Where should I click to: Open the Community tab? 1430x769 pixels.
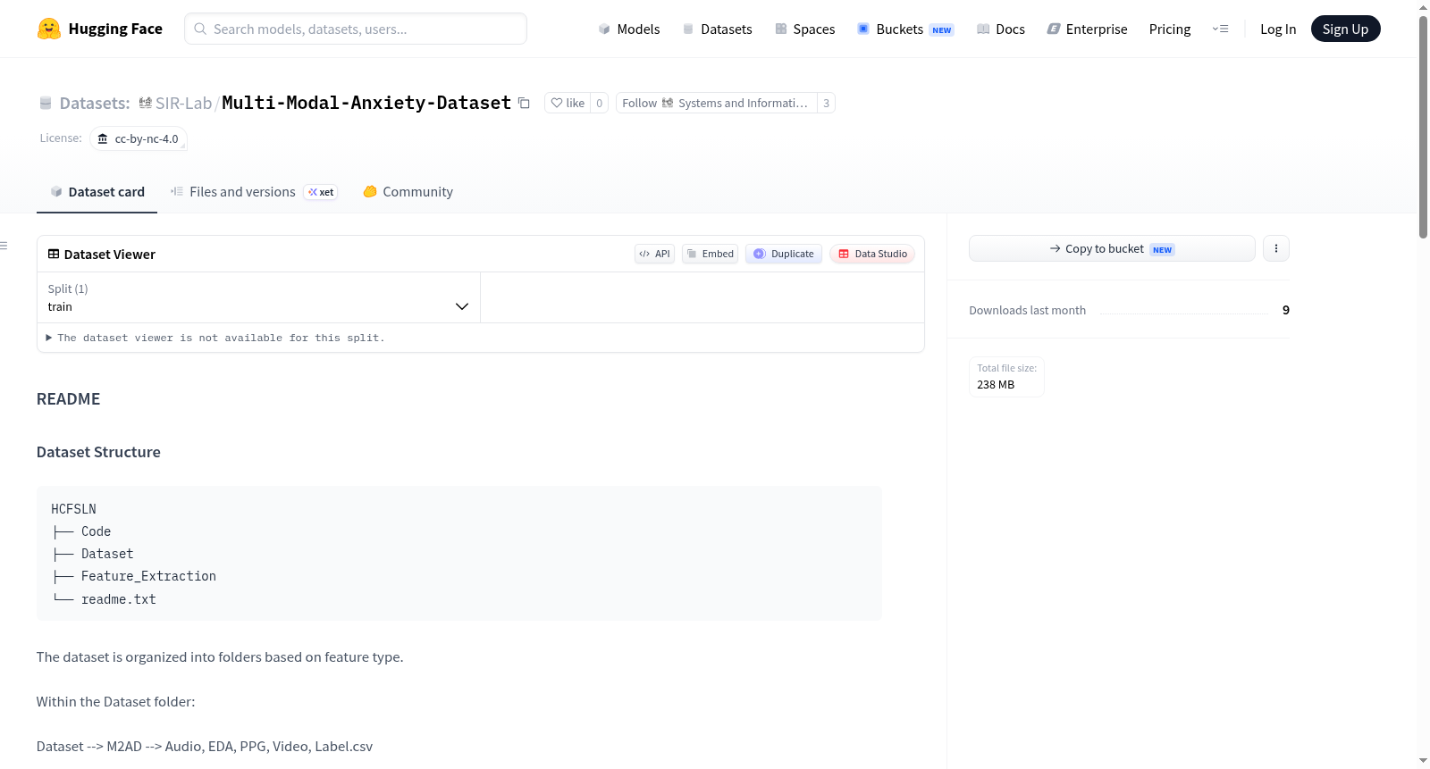[408, 191]
